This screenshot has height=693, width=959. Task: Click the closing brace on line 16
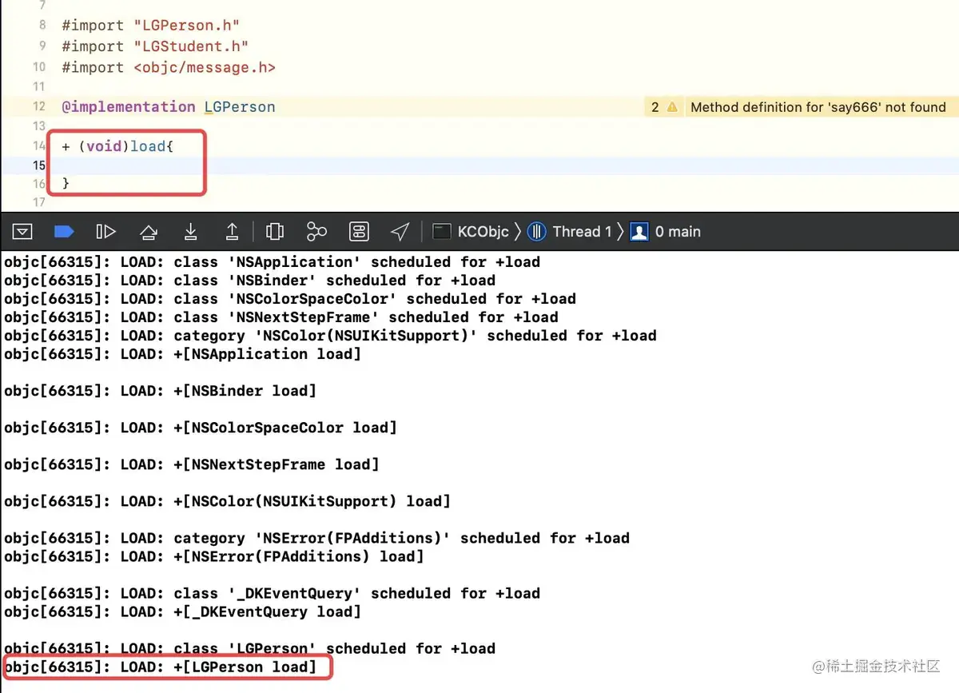(66, 184)
